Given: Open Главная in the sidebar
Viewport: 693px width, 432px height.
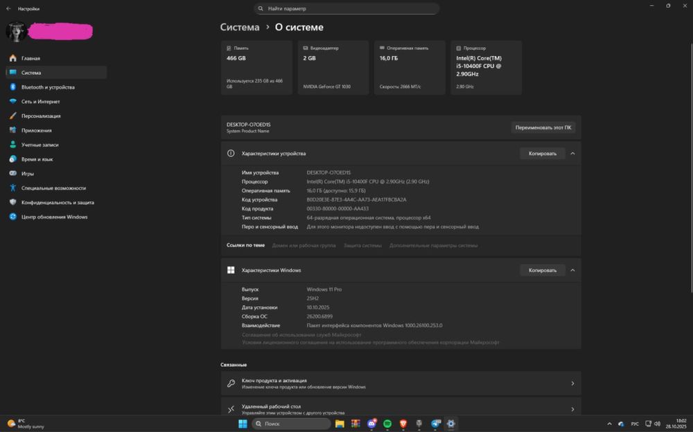Looking at the screenshot, I should pyautogui.click(x=56, y=58).
